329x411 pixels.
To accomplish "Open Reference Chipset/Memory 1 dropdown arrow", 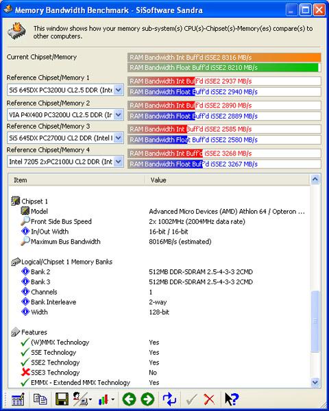I will tap(119, 90).
